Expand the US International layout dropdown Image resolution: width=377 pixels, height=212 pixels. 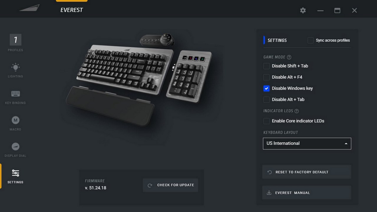tap(307, 143)
